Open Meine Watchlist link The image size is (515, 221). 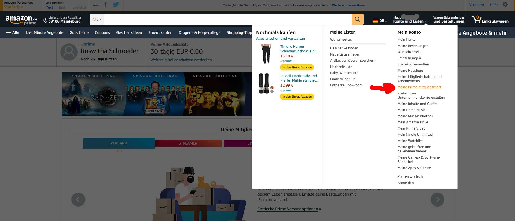pos(410,141)
